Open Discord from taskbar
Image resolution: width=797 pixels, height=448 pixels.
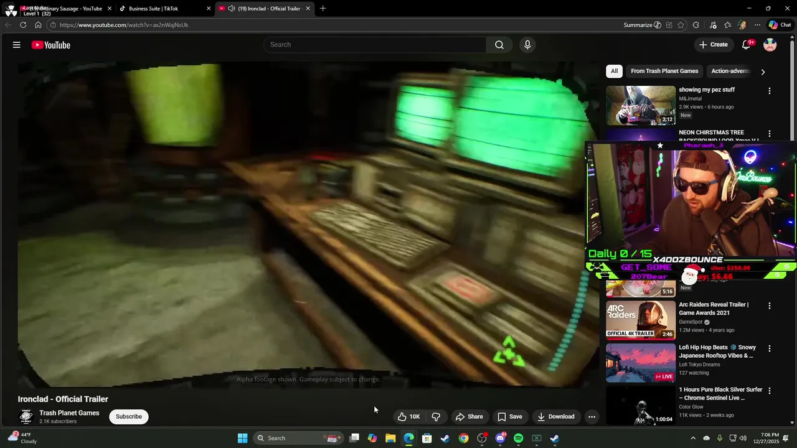[x=500, y=438]
